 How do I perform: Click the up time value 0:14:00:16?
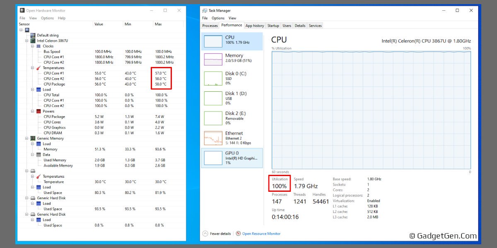click(x=285, y=217)
